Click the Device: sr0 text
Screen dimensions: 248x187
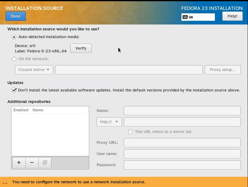[x=25, y=46]
